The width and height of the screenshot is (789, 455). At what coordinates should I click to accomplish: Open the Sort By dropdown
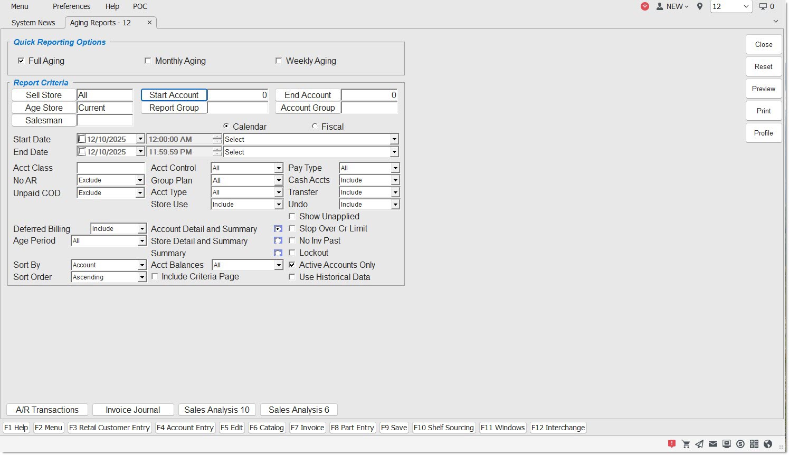141,265
